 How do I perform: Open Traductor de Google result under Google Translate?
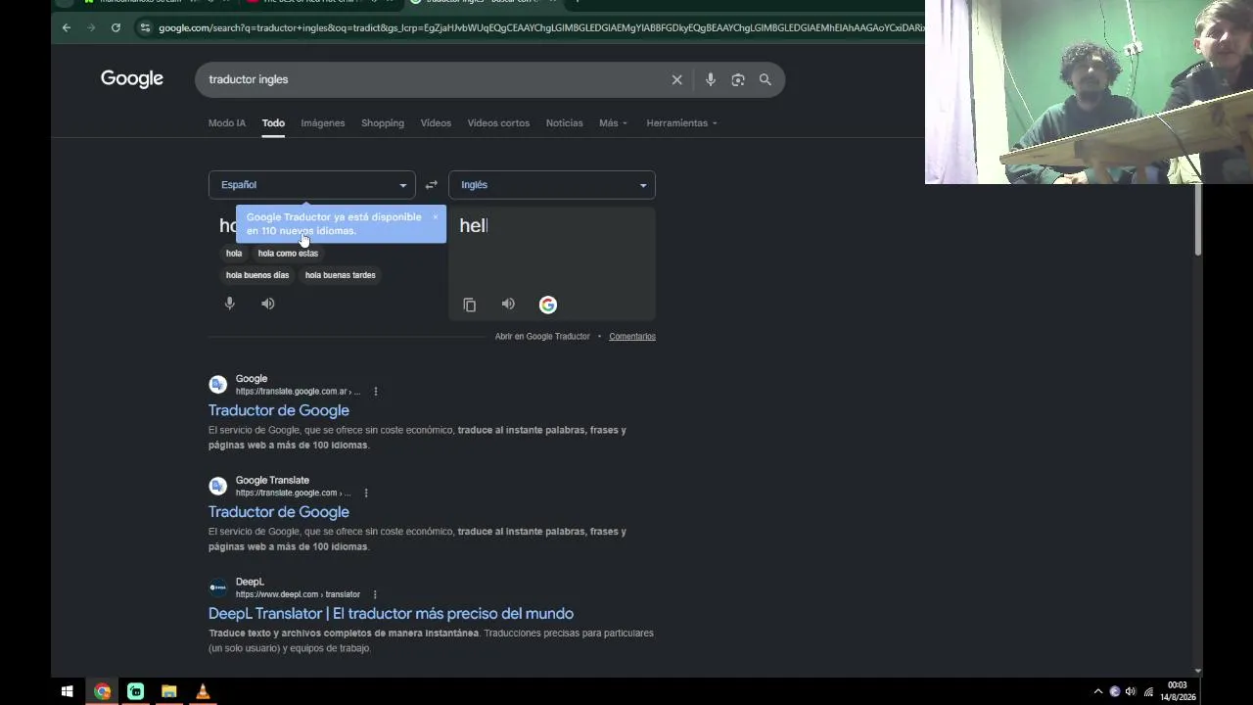tap(279, 512)
